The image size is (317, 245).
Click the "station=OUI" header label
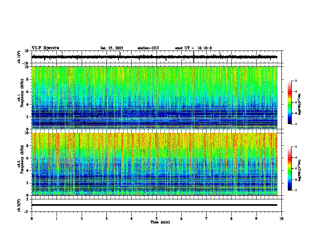pos(148,48)
